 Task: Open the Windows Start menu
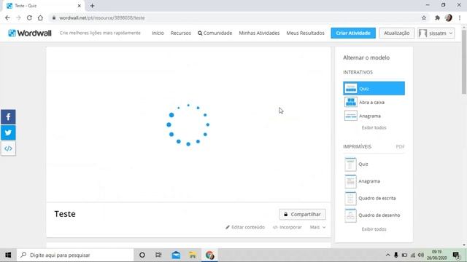[8, 255]
